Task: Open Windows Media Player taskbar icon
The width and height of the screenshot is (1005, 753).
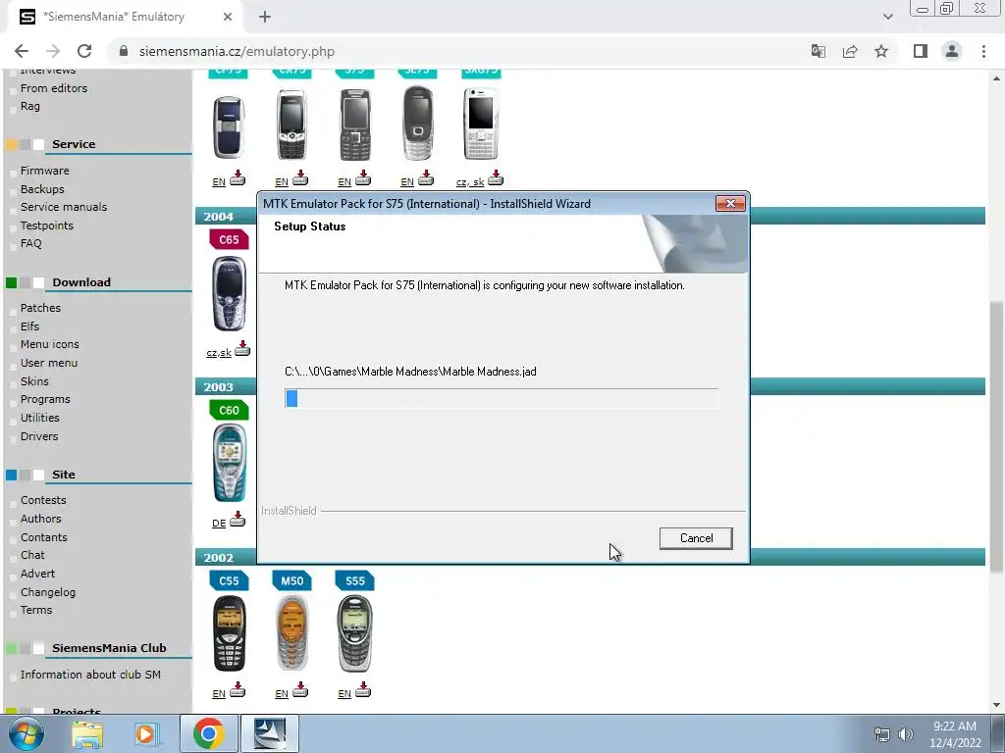Action: pos(145,733)
